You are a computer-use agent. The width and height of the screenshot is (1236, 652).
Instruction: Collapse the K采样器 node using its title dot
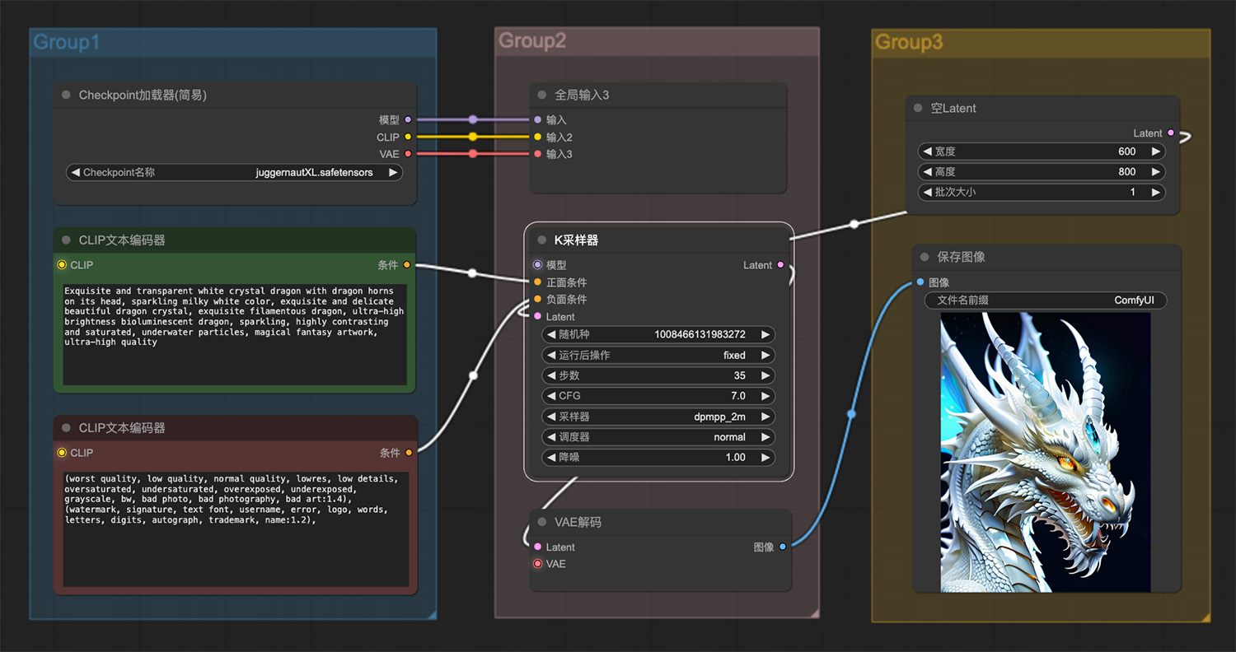pos(541,240)
